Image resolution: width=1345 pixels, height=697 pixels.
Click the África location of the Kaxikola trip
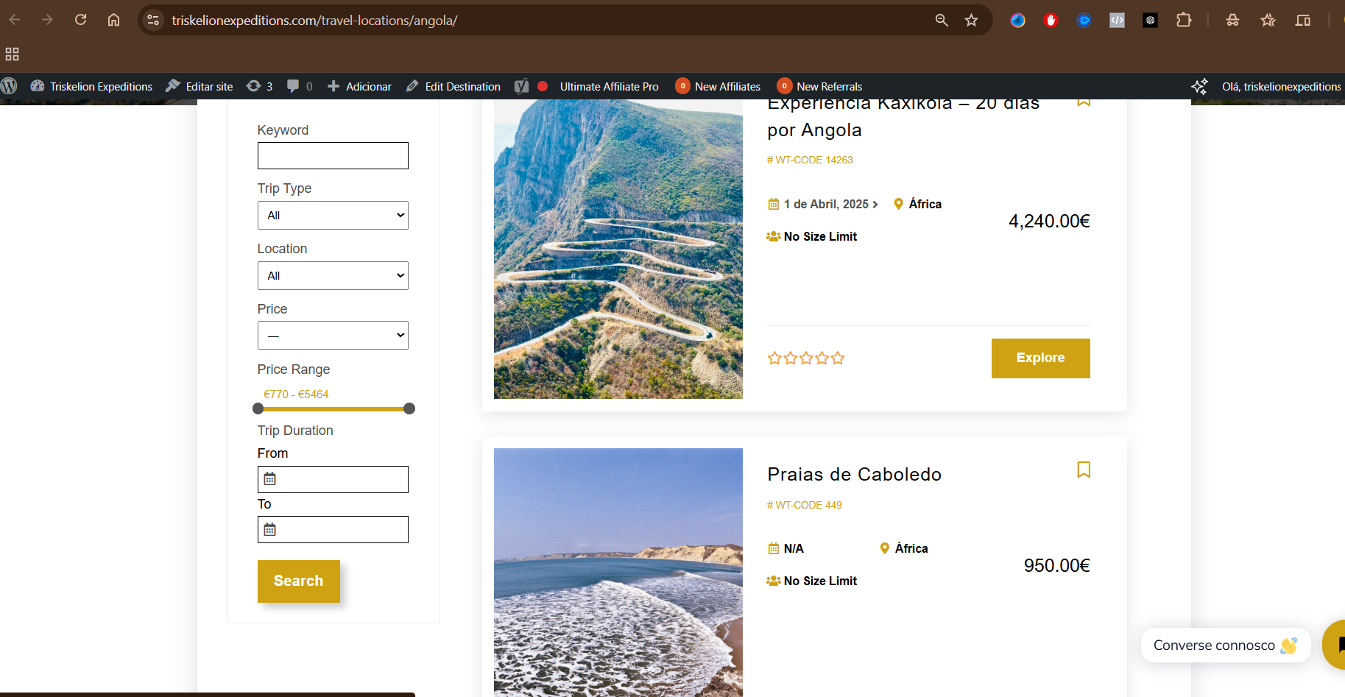[918, 205]
